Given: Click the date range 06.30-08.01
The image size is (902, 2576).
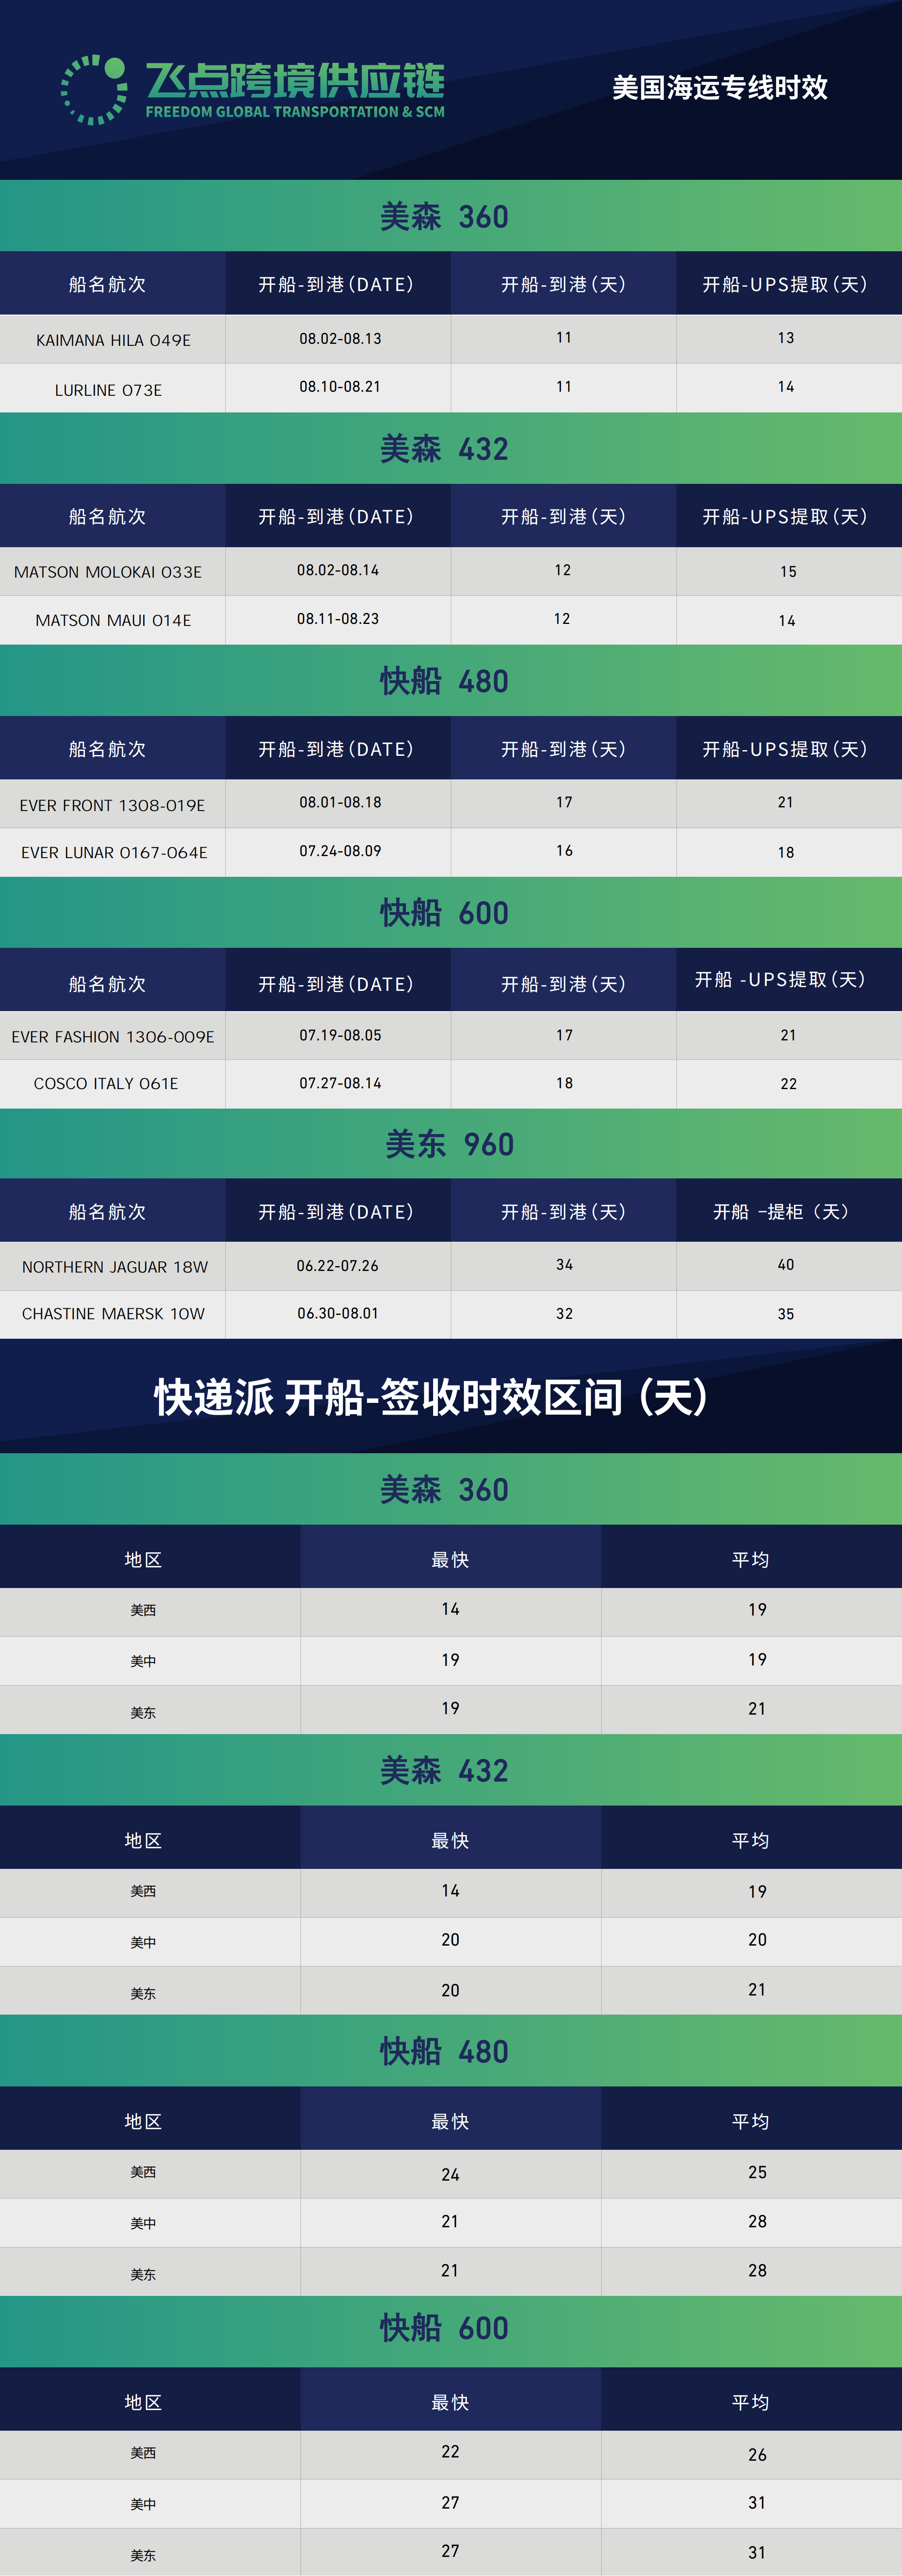Looking at the screenshot, I should 338,1313.
